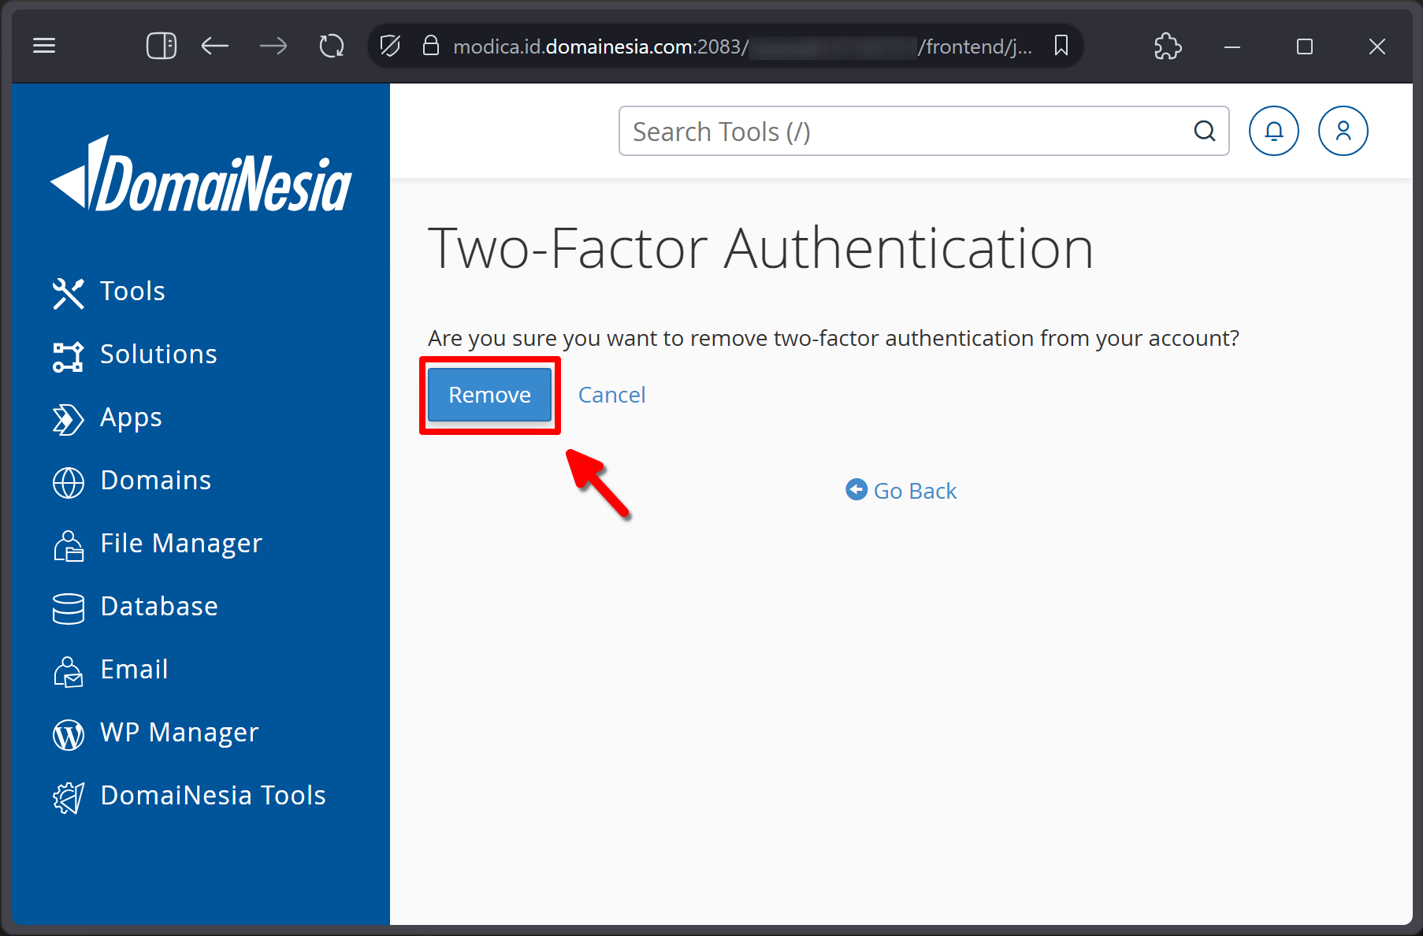Click the browser address bar URL
Viewport: 1423px width, 936px height.
tap(741, 46)
